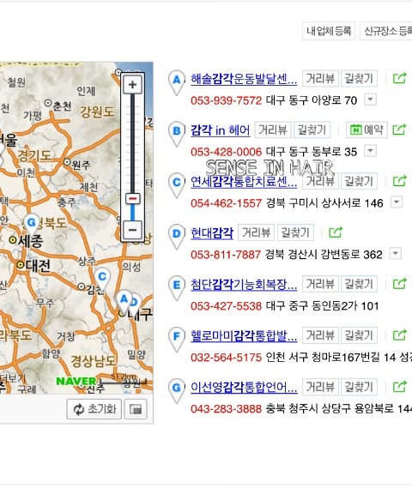This screenshot has width=412, height=488.
Task: Click the result list marker B icon
Action: [x=177, y=134]
